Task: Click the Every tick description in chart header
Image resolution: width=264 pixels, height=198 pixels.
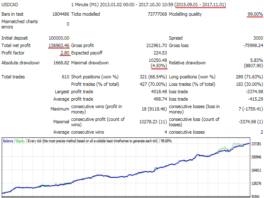Action: pos(93,141)
